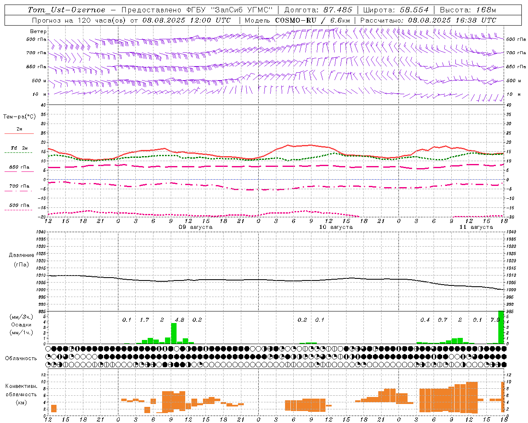Image resolution: width=528 pixels, height=423 pixels.
Task: Click the (гПа) unit under Давление
Action: pos(21,264)
